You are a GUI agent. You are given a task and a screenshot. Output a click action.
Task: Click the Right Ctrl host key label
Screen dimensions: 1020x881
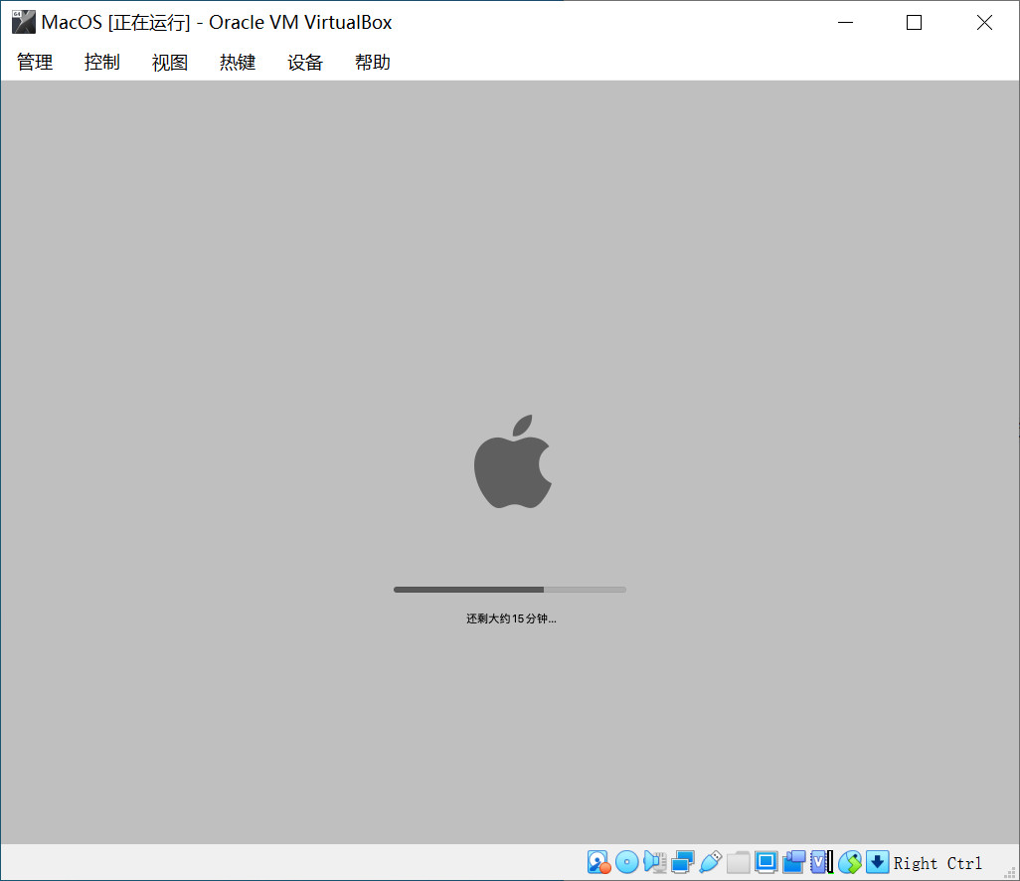(937, 863)
